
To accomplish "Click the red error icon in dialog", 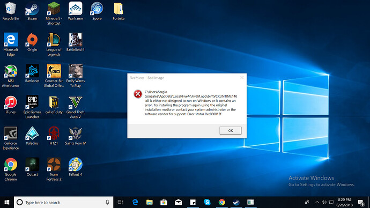I will (x=138, y=94).
